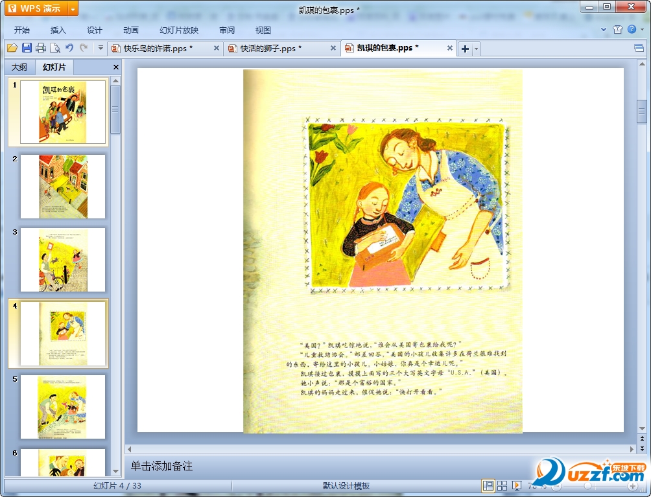
Task: Click horizontal scroll right arrow
Action: click(632, 449)
